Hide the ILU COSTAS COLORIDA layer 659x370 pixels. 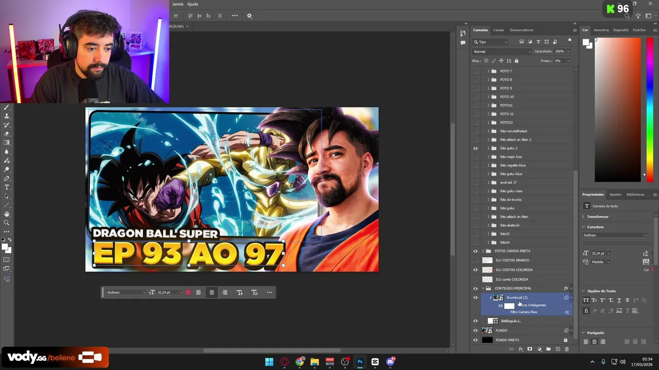(475, 270)
